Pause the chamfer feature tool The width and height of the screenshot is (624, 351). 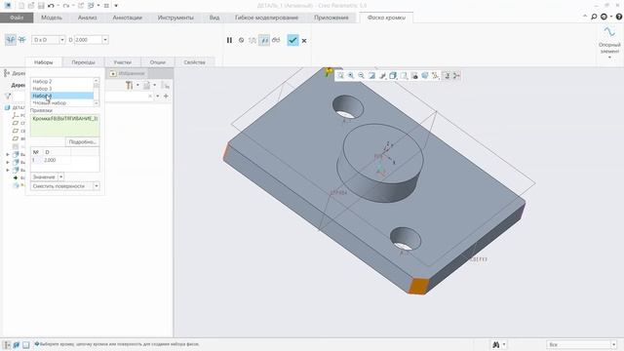click(229, 40)
